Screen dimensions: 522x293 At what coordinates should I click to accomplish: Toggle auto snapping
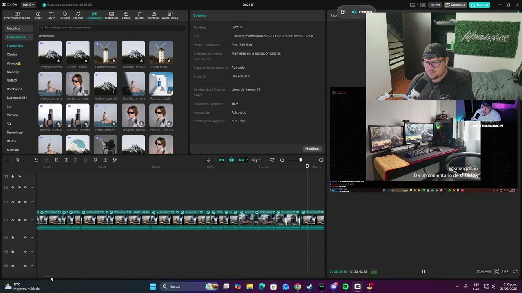(x=232, y=160)
